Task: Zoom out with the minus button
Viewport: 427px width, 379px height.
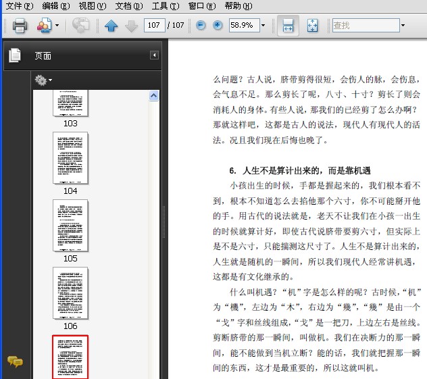Action: point(201,25)
